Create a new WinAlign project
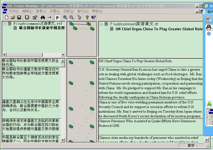Viewport: 213px width, 150px height. click(x=7, y=17)
